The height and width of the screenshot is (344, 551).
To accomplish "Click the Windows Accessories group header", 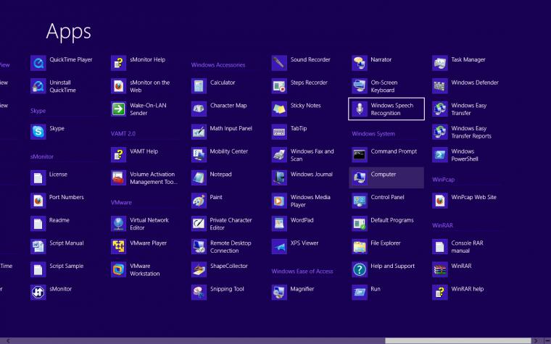I will click(218, 65).
